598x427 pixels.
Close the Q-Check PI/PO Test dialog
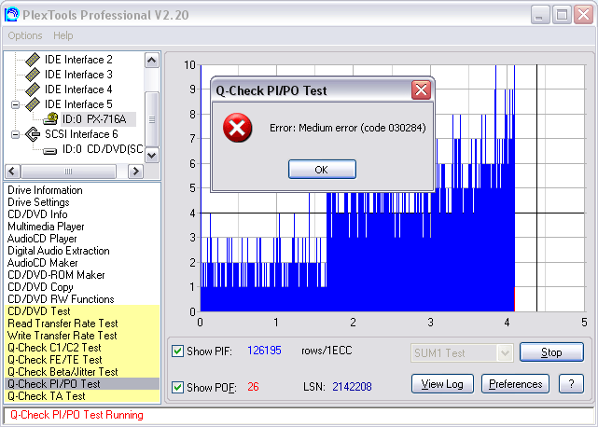[421, 90]
